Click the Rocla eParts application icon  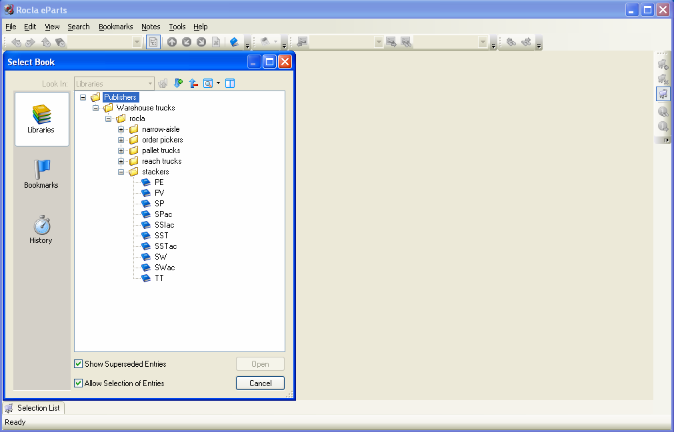(x=8, y=9)
